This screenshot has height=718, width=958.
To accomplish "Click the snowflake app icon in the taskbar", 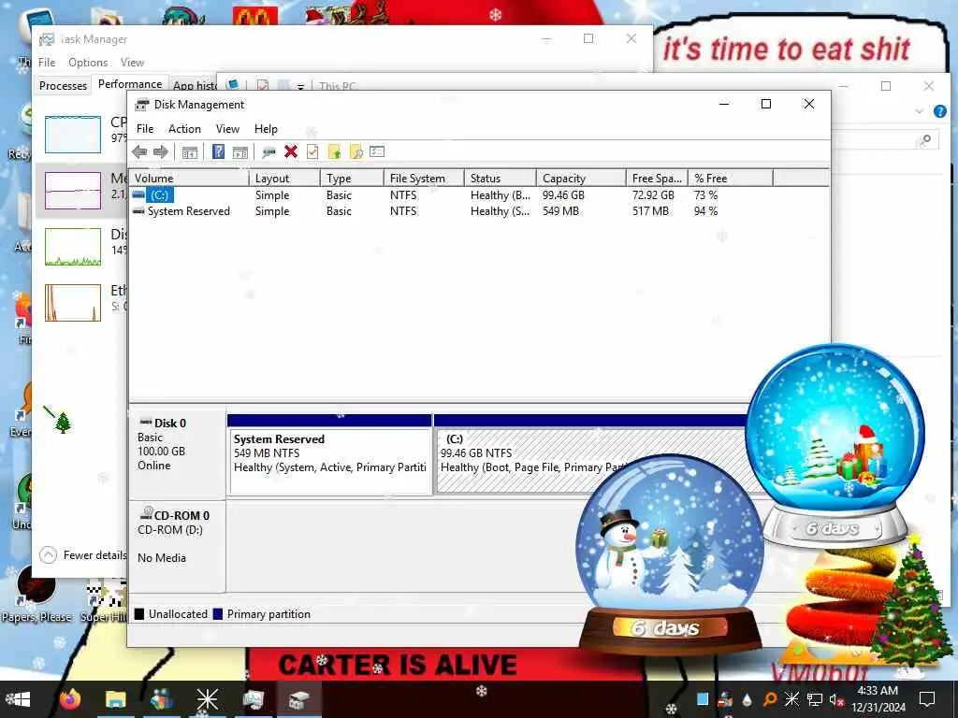I will click(x=207, y=699).
